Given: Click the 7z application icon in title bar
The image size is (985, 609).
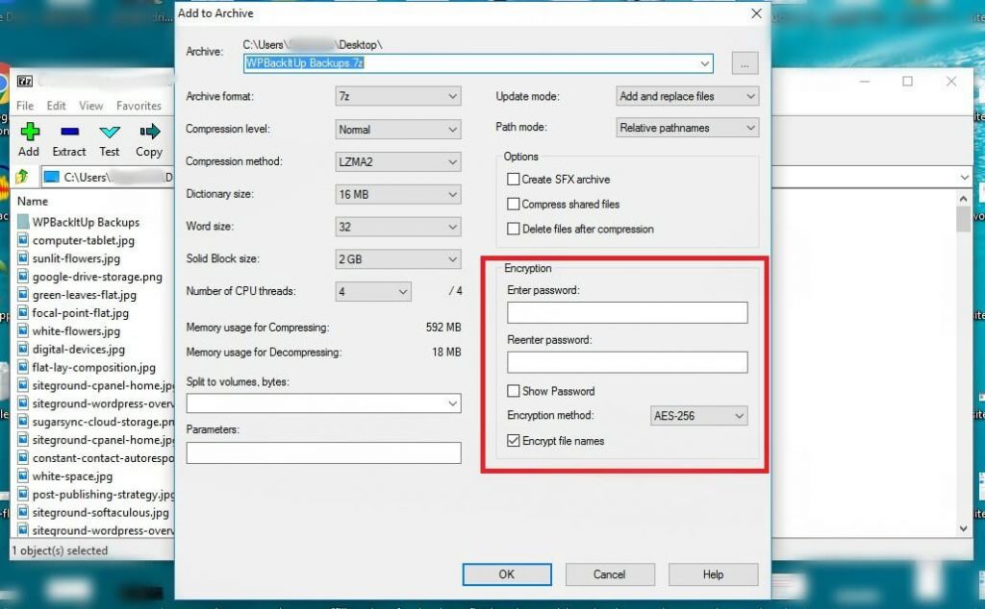Looking at the screenshot, I should coord(24,81).
